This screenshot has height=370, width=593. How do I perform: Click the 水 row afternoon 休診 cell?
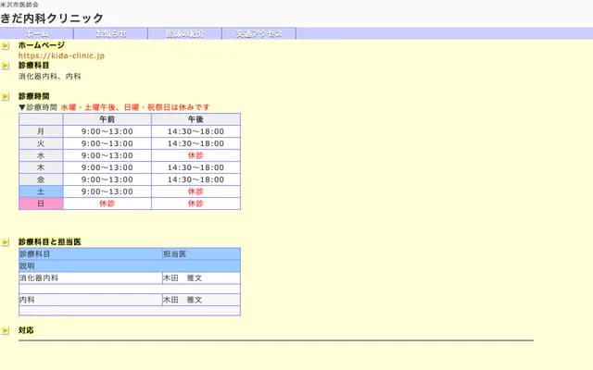click(x=196, y=155)
